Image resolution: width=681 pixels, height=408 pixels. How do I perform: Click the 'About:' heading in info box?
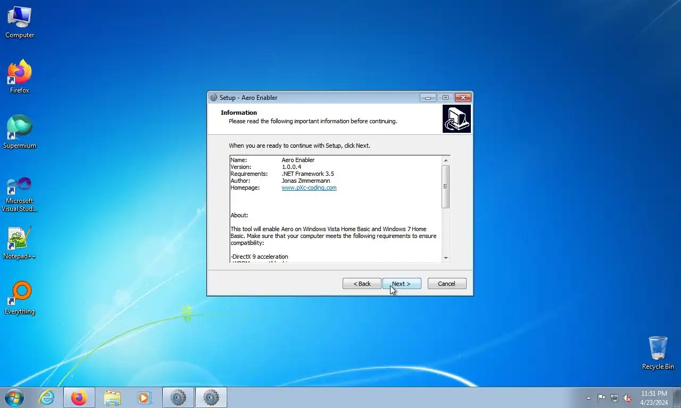tap(239, 215)
